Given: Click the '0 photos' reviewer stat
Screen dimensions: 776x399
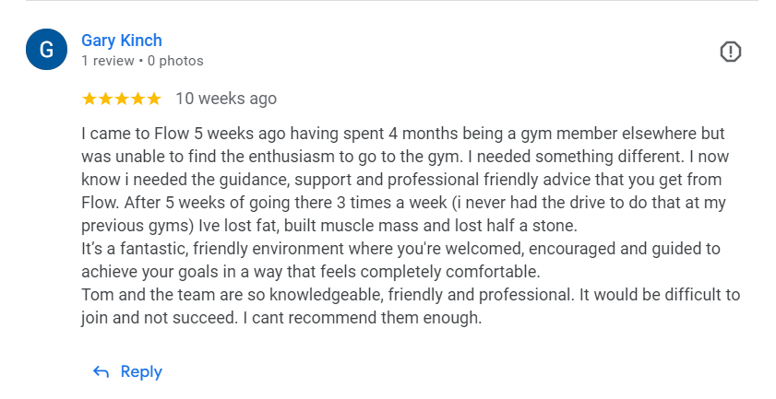Looking at the screenshot, I should click(x=175, y=61).
